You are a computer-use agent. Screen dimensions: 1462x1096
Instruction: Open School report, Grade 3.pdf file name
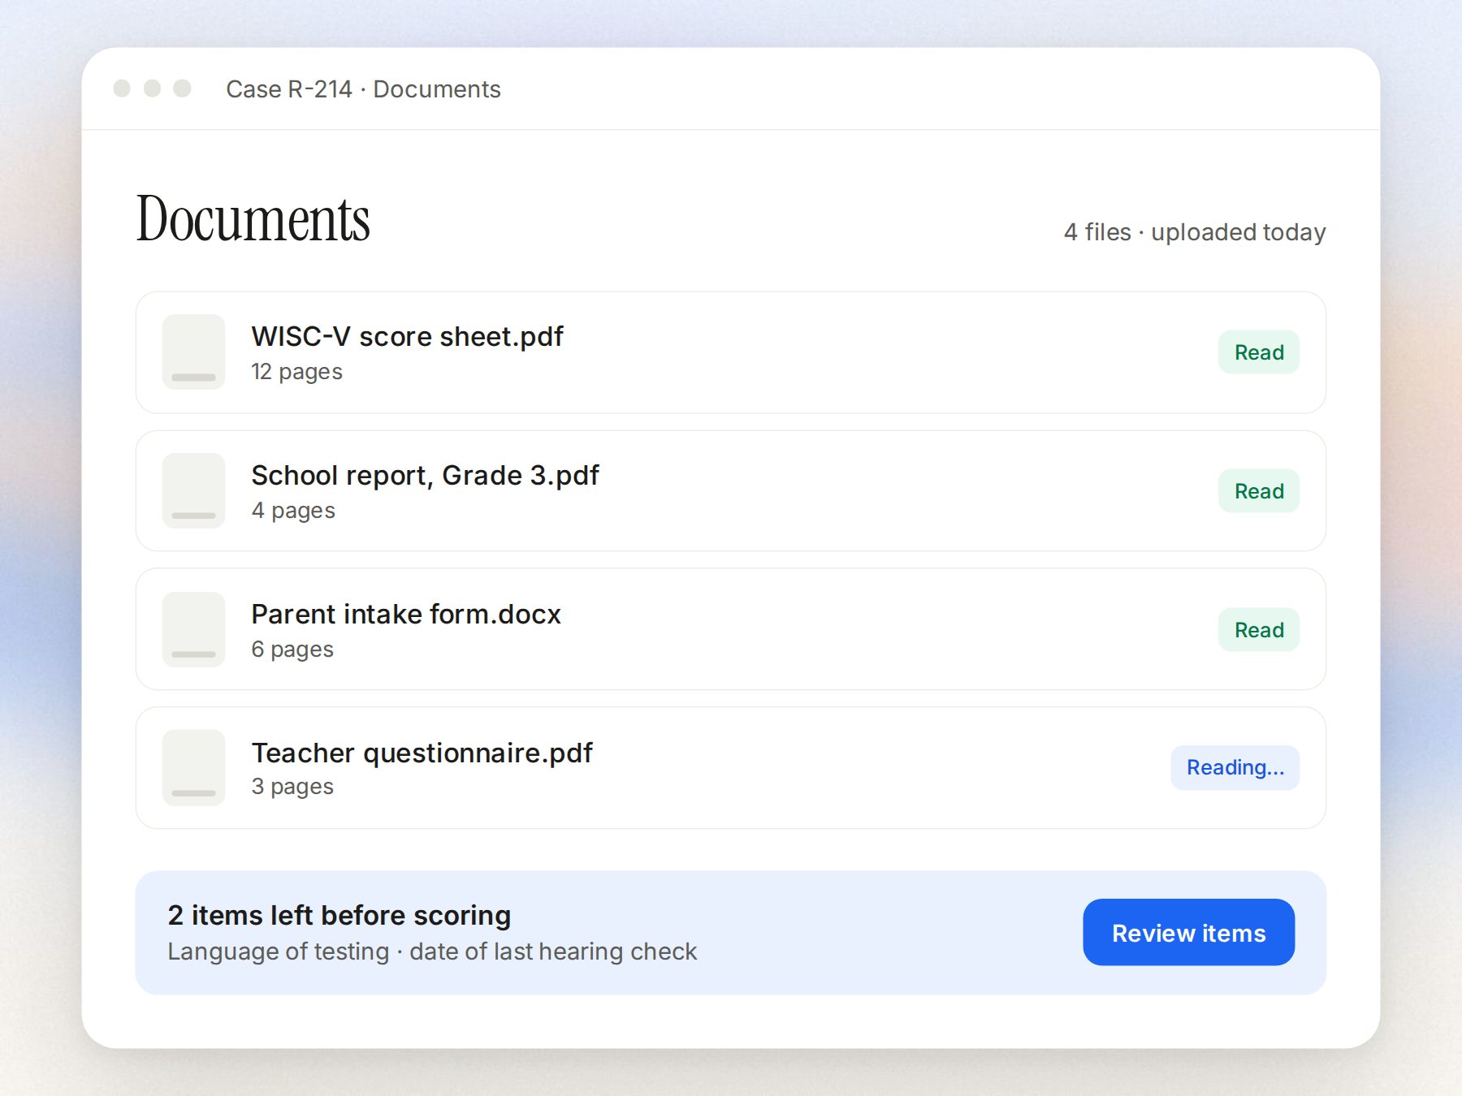[425, 476]
